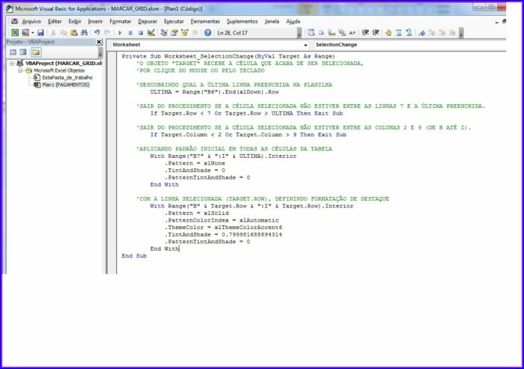Collapse the VBAProject (MARCAR_GRID) tree node
The height and width of the screenshot is (369, 524).
pyautogui.click(x=12, y=63)
